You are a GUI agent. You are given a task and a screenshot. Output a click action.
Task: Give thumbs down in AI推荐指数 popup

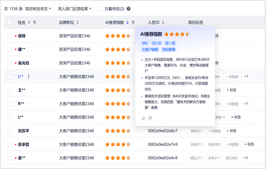pos(150,118)
